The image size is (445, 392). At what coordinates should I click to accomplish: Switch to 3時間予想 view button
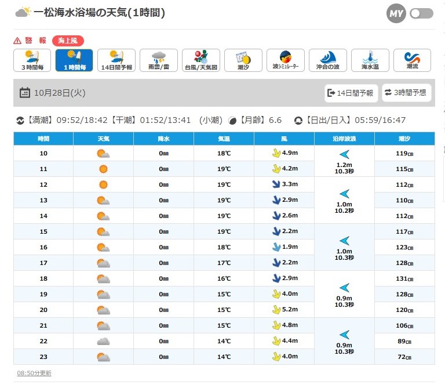click(406, 93)
